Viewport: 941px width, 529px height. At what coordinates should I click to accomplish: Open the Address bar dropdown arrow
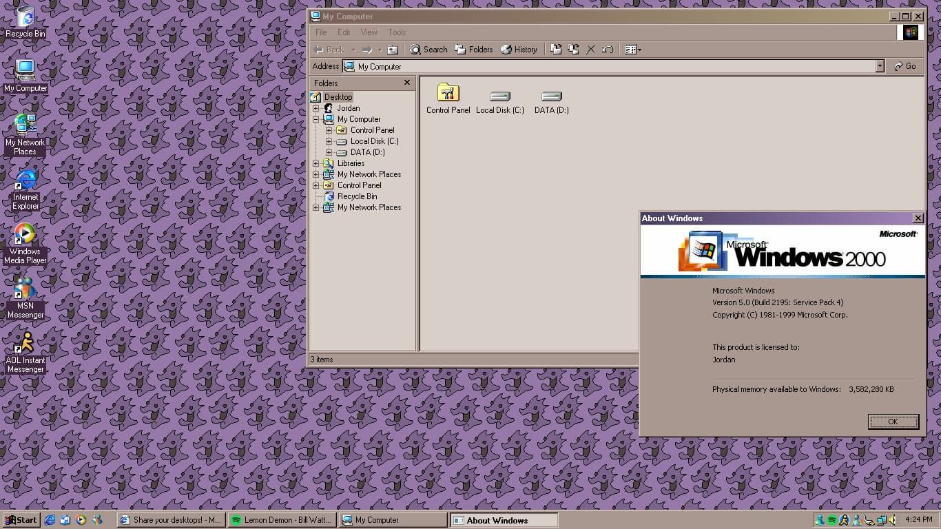click(x=880, y=66)
